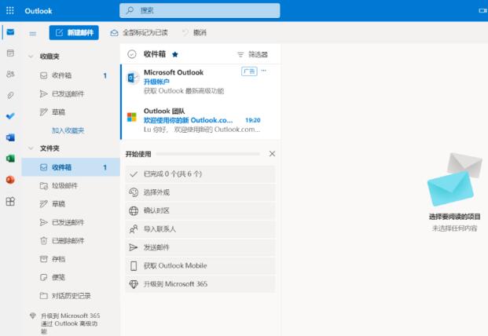Click 全部标记为已读 mark all read
The image size is (488, 336).
[x=139, y=33]
